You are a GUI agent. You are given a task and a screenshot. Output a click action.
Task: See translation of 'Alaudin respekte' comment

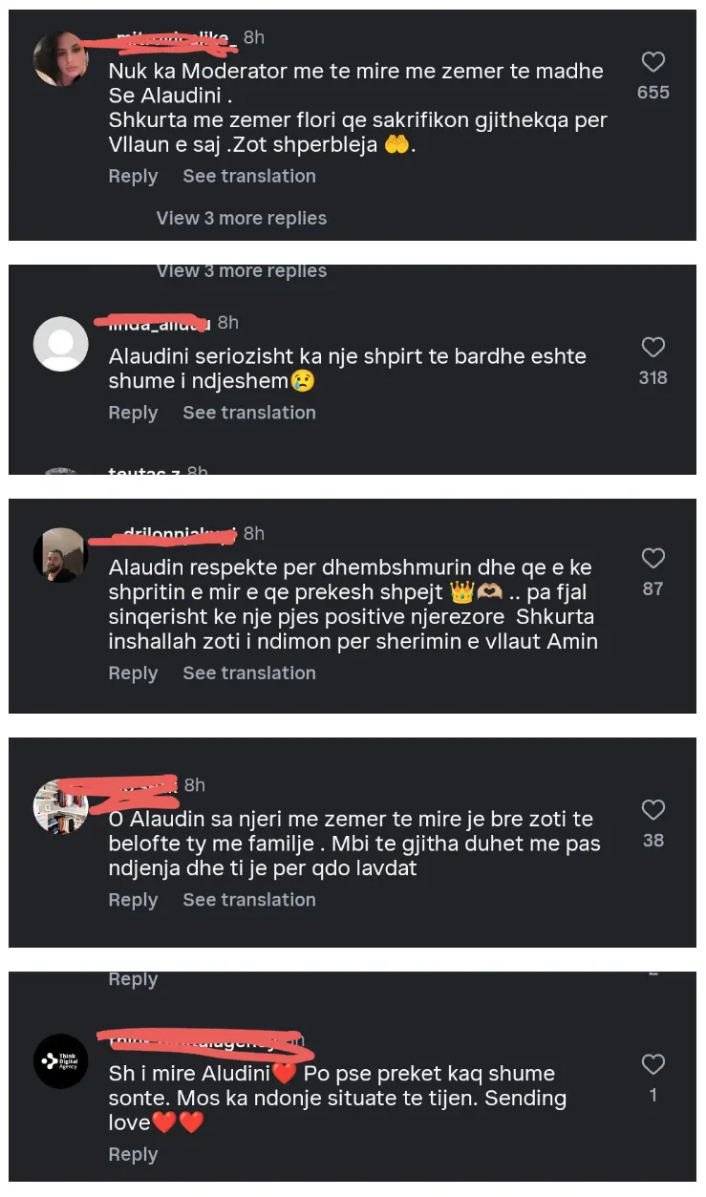pyautogui.click(x=249, y=673)
